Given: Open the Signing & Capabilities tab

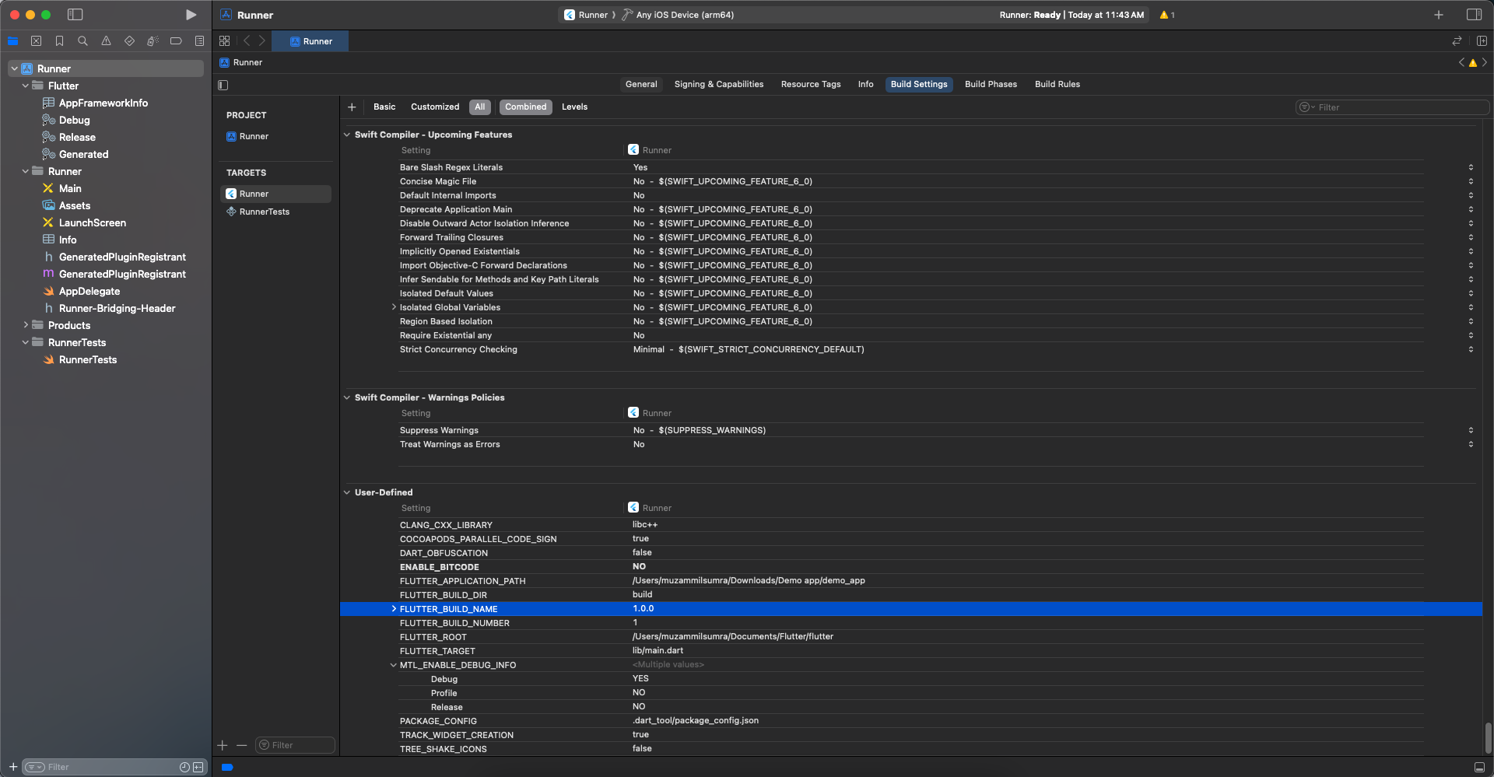Looking at the screenshot, I should (x=718, y=84).
